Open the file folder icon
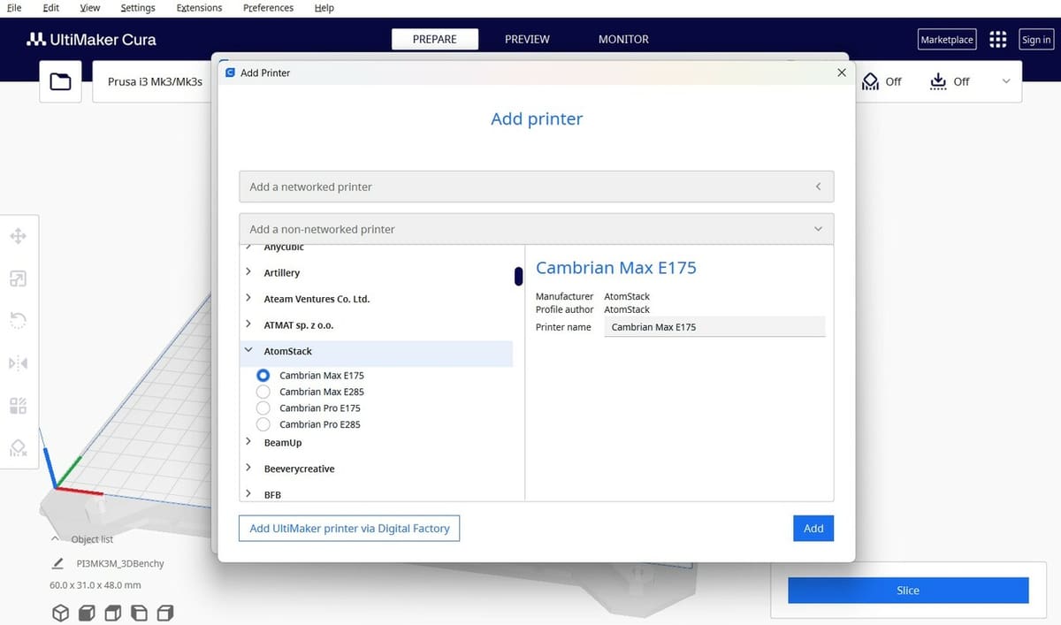1061x625 pixels. (60, 81)
